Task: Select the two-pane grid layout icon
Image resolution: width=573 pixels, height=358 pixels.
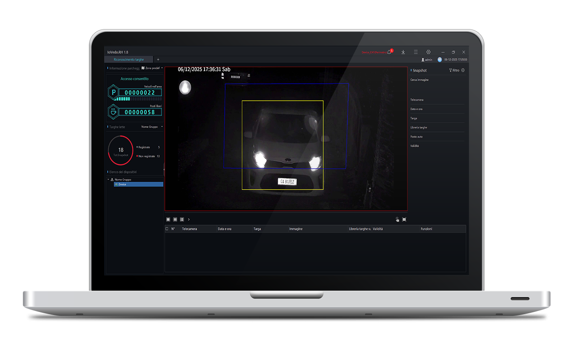Action: [x=175, y=219]
